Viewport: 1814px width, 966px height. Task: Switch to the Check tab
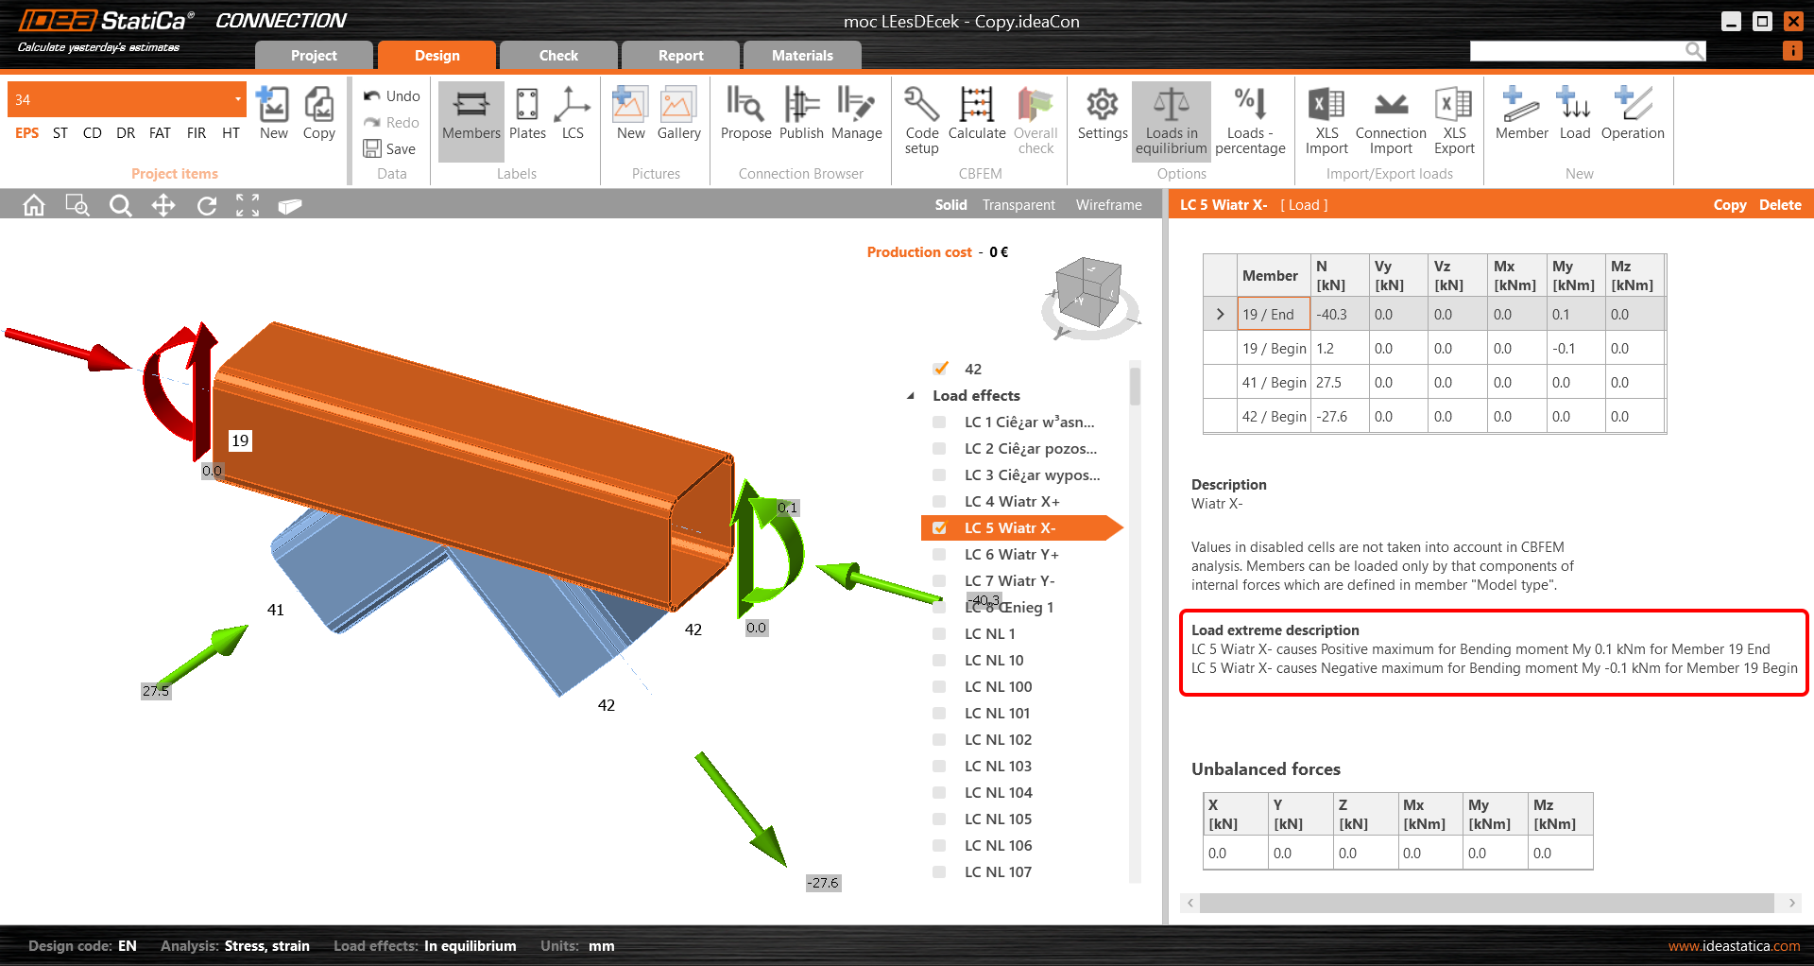click(x=558, y=56)
